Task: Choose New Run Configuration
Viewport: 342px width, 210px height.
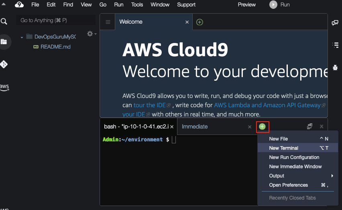Action: [x=298, y=157]
